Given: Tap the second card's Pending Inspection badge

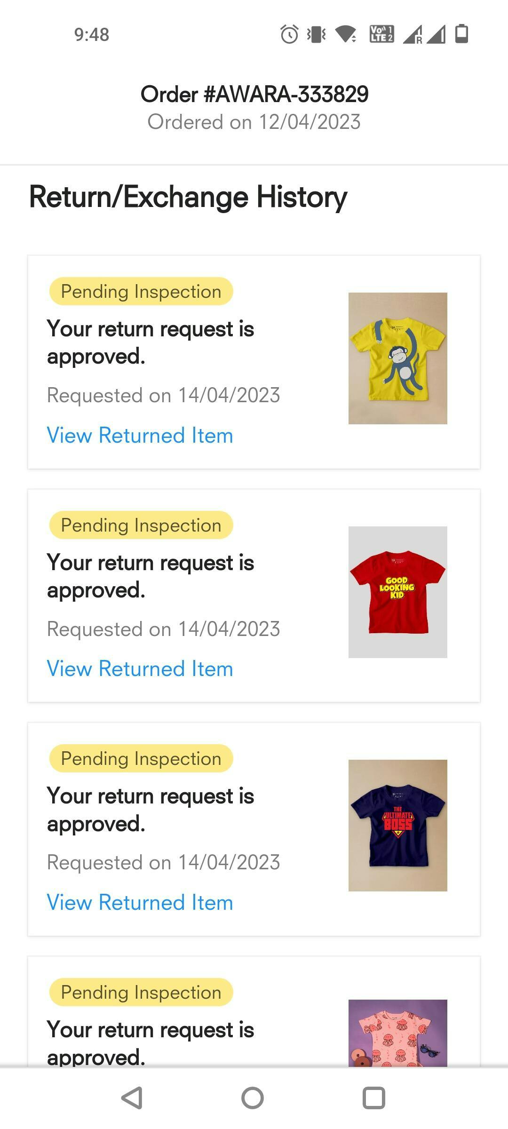Looking at the screenshot, I should pyautogui.click(x=141, y=525).
